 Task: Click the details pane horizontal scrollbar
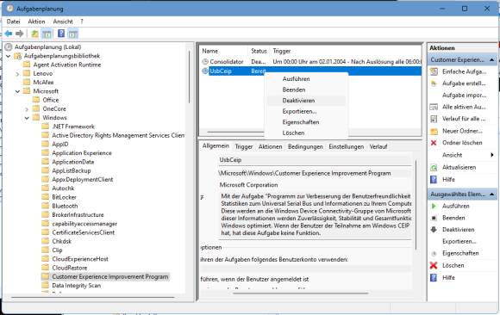[301, 293]
